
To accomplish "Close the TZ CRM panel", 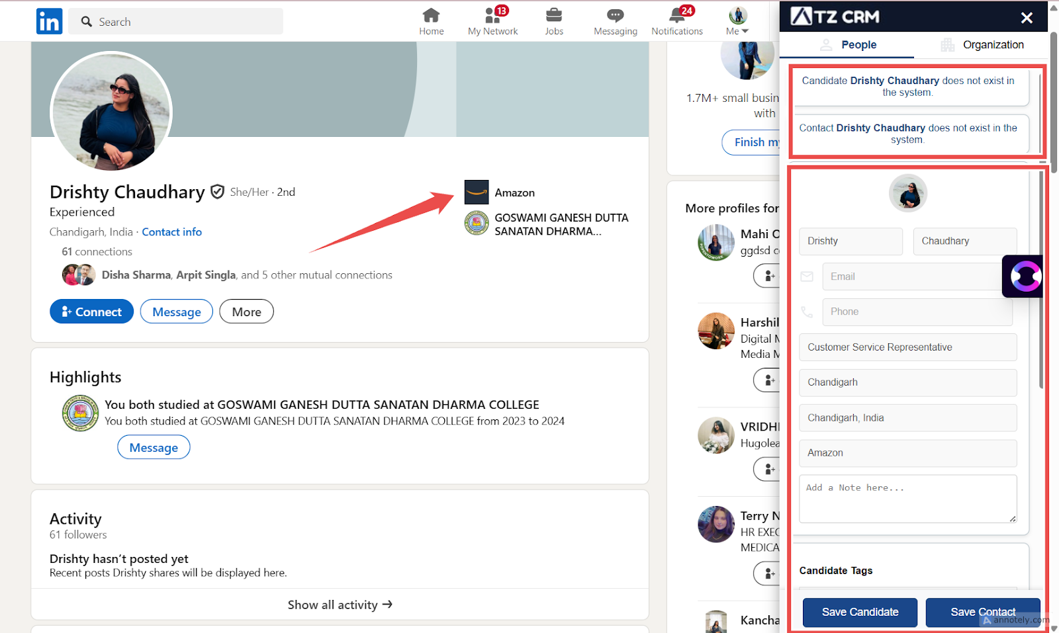I will (x=1027, y=18).
